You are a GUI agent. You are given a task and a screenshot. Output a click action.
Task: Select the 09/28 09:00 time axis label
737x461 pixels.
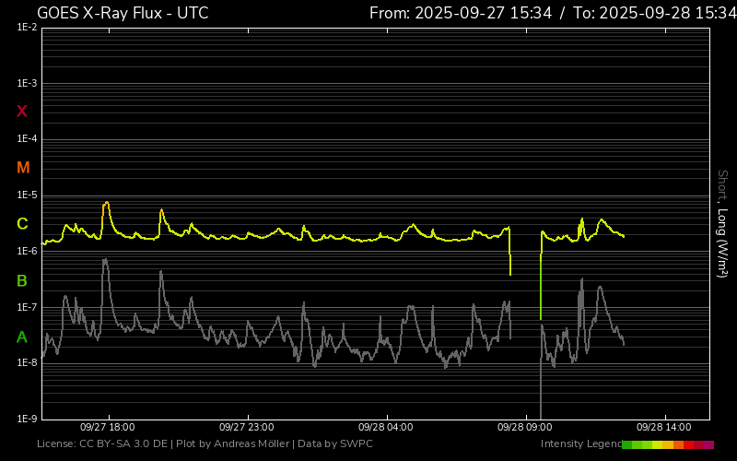coord(524,428)
